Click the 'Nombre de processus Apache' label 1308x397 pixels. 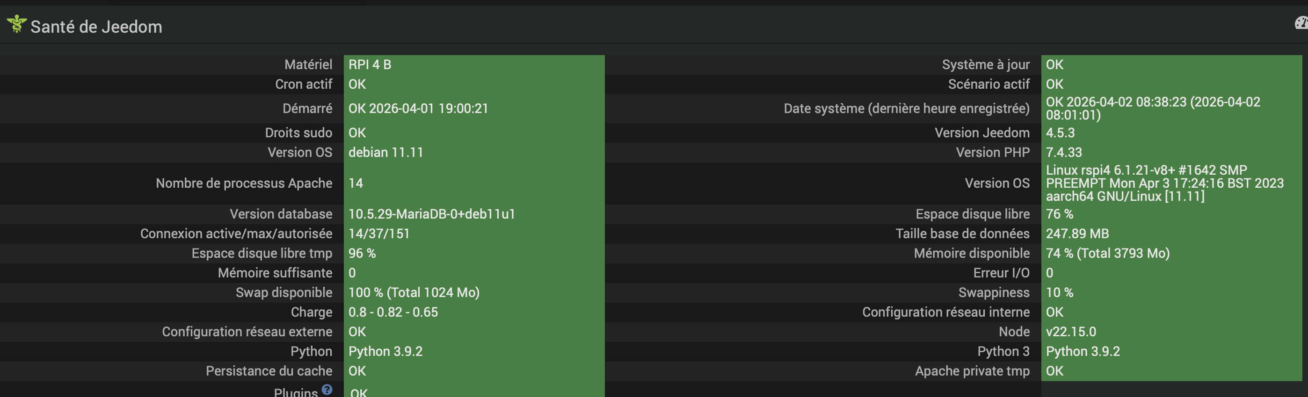[x=244, y=184]
